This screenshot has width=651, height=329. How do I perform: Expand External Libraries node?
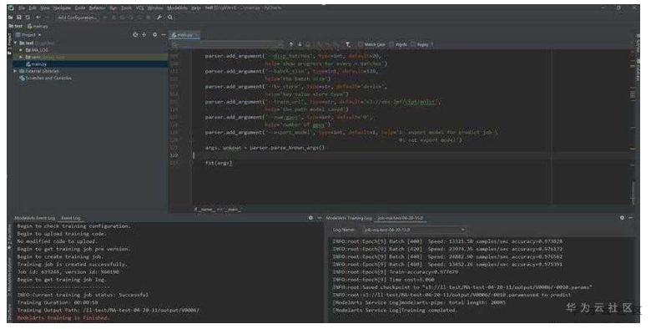(16, 71)
